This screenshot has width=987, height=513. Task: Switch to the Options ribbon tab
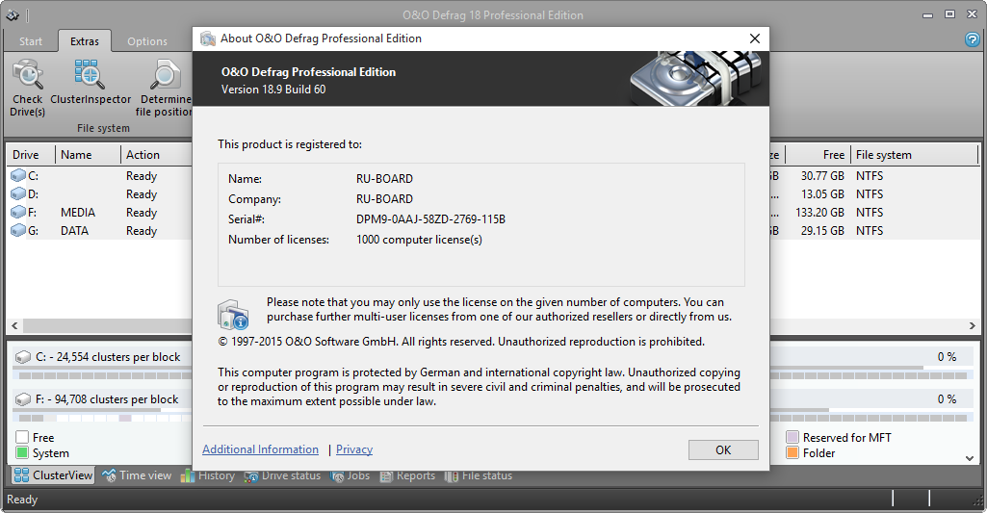[147, 41]
